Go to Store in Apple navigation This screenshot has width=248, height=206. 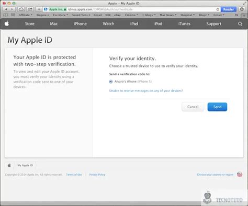coord(30,24)
